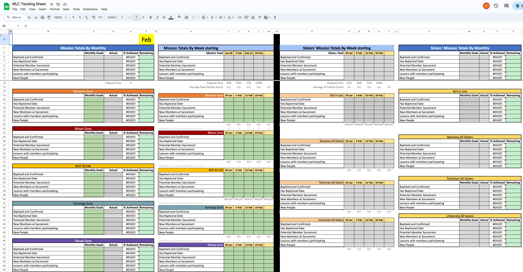Viewport: 523px width, 272px height.
Task: Open the comments panel icon
Action: pyautogui.click(x=506, y=6)
